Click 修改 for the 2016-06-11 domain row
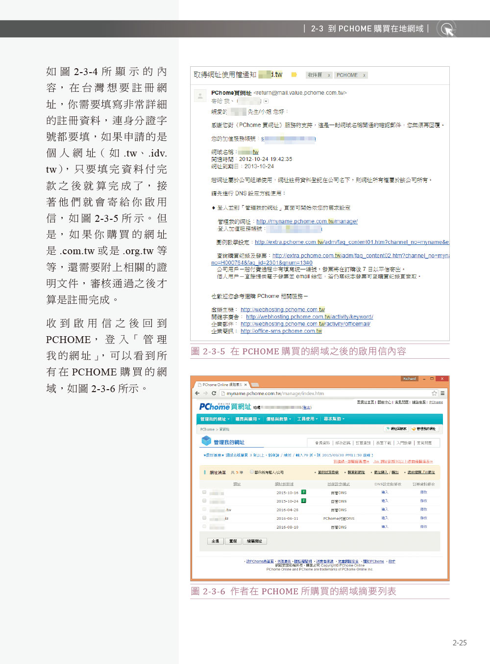This screenshot has width=490, height=664. point(423,518)
